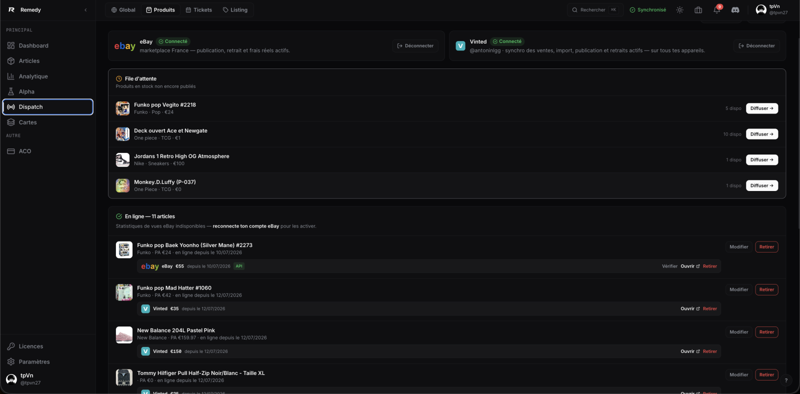Open Jordans 1 Retro thumbnail
This screenshot has height=394, width=800.
pyautogui.click(x=123, y=160)
